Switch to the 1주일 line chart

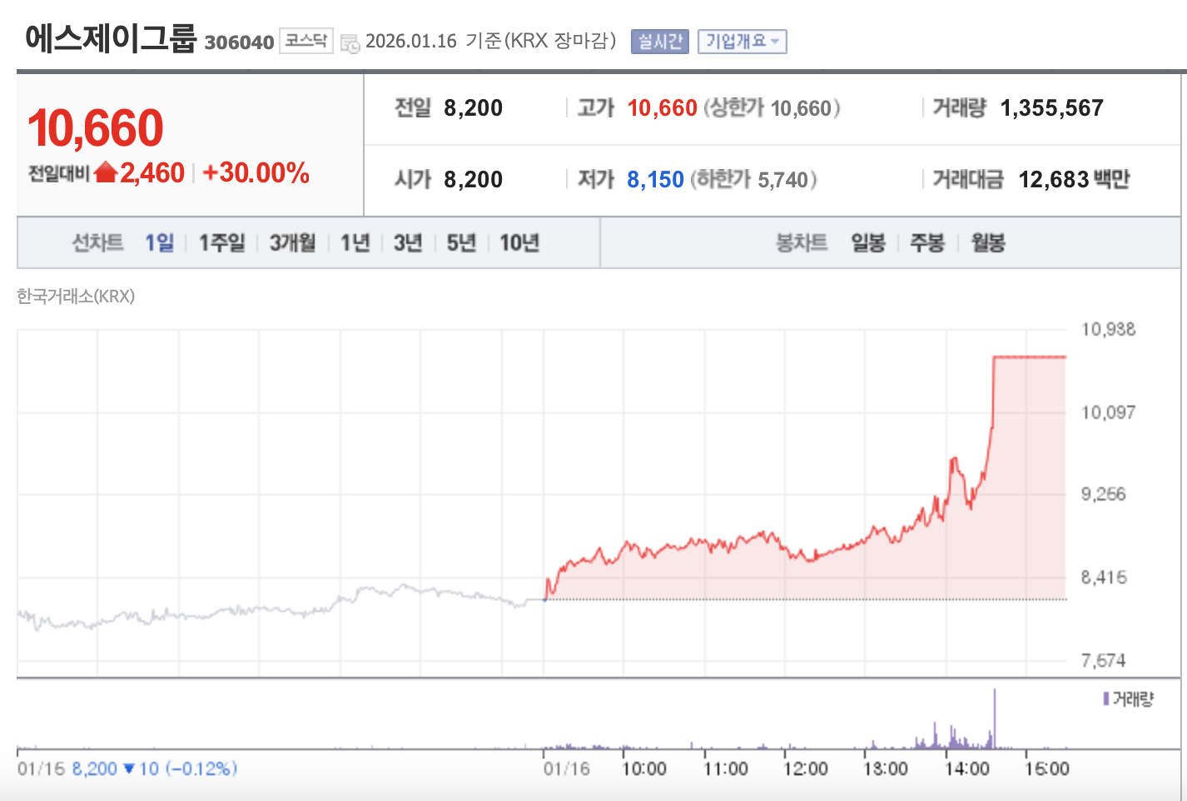(222, 242)
